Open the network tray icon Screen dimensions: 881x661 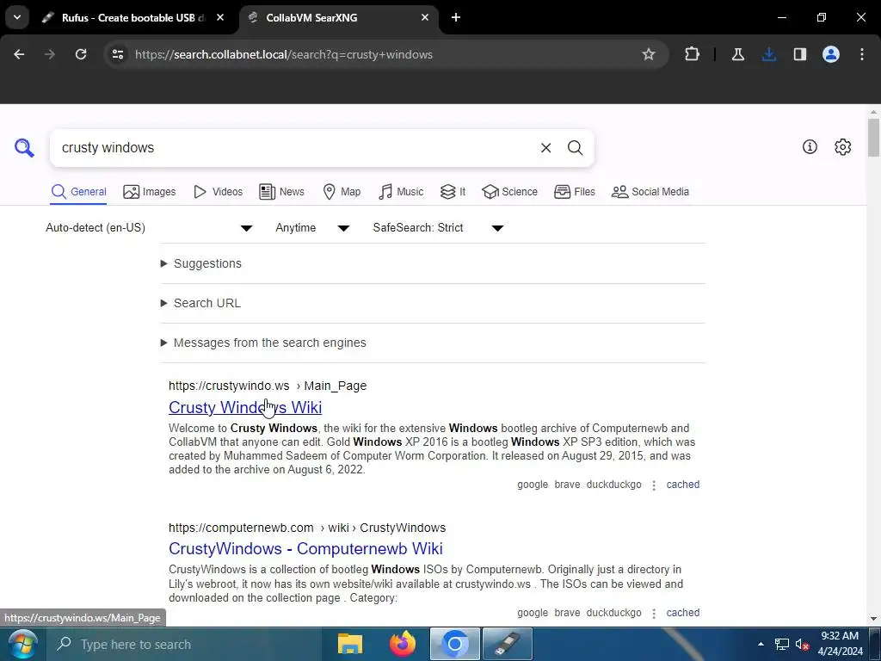pyautogui.click(x=781, y=644)
